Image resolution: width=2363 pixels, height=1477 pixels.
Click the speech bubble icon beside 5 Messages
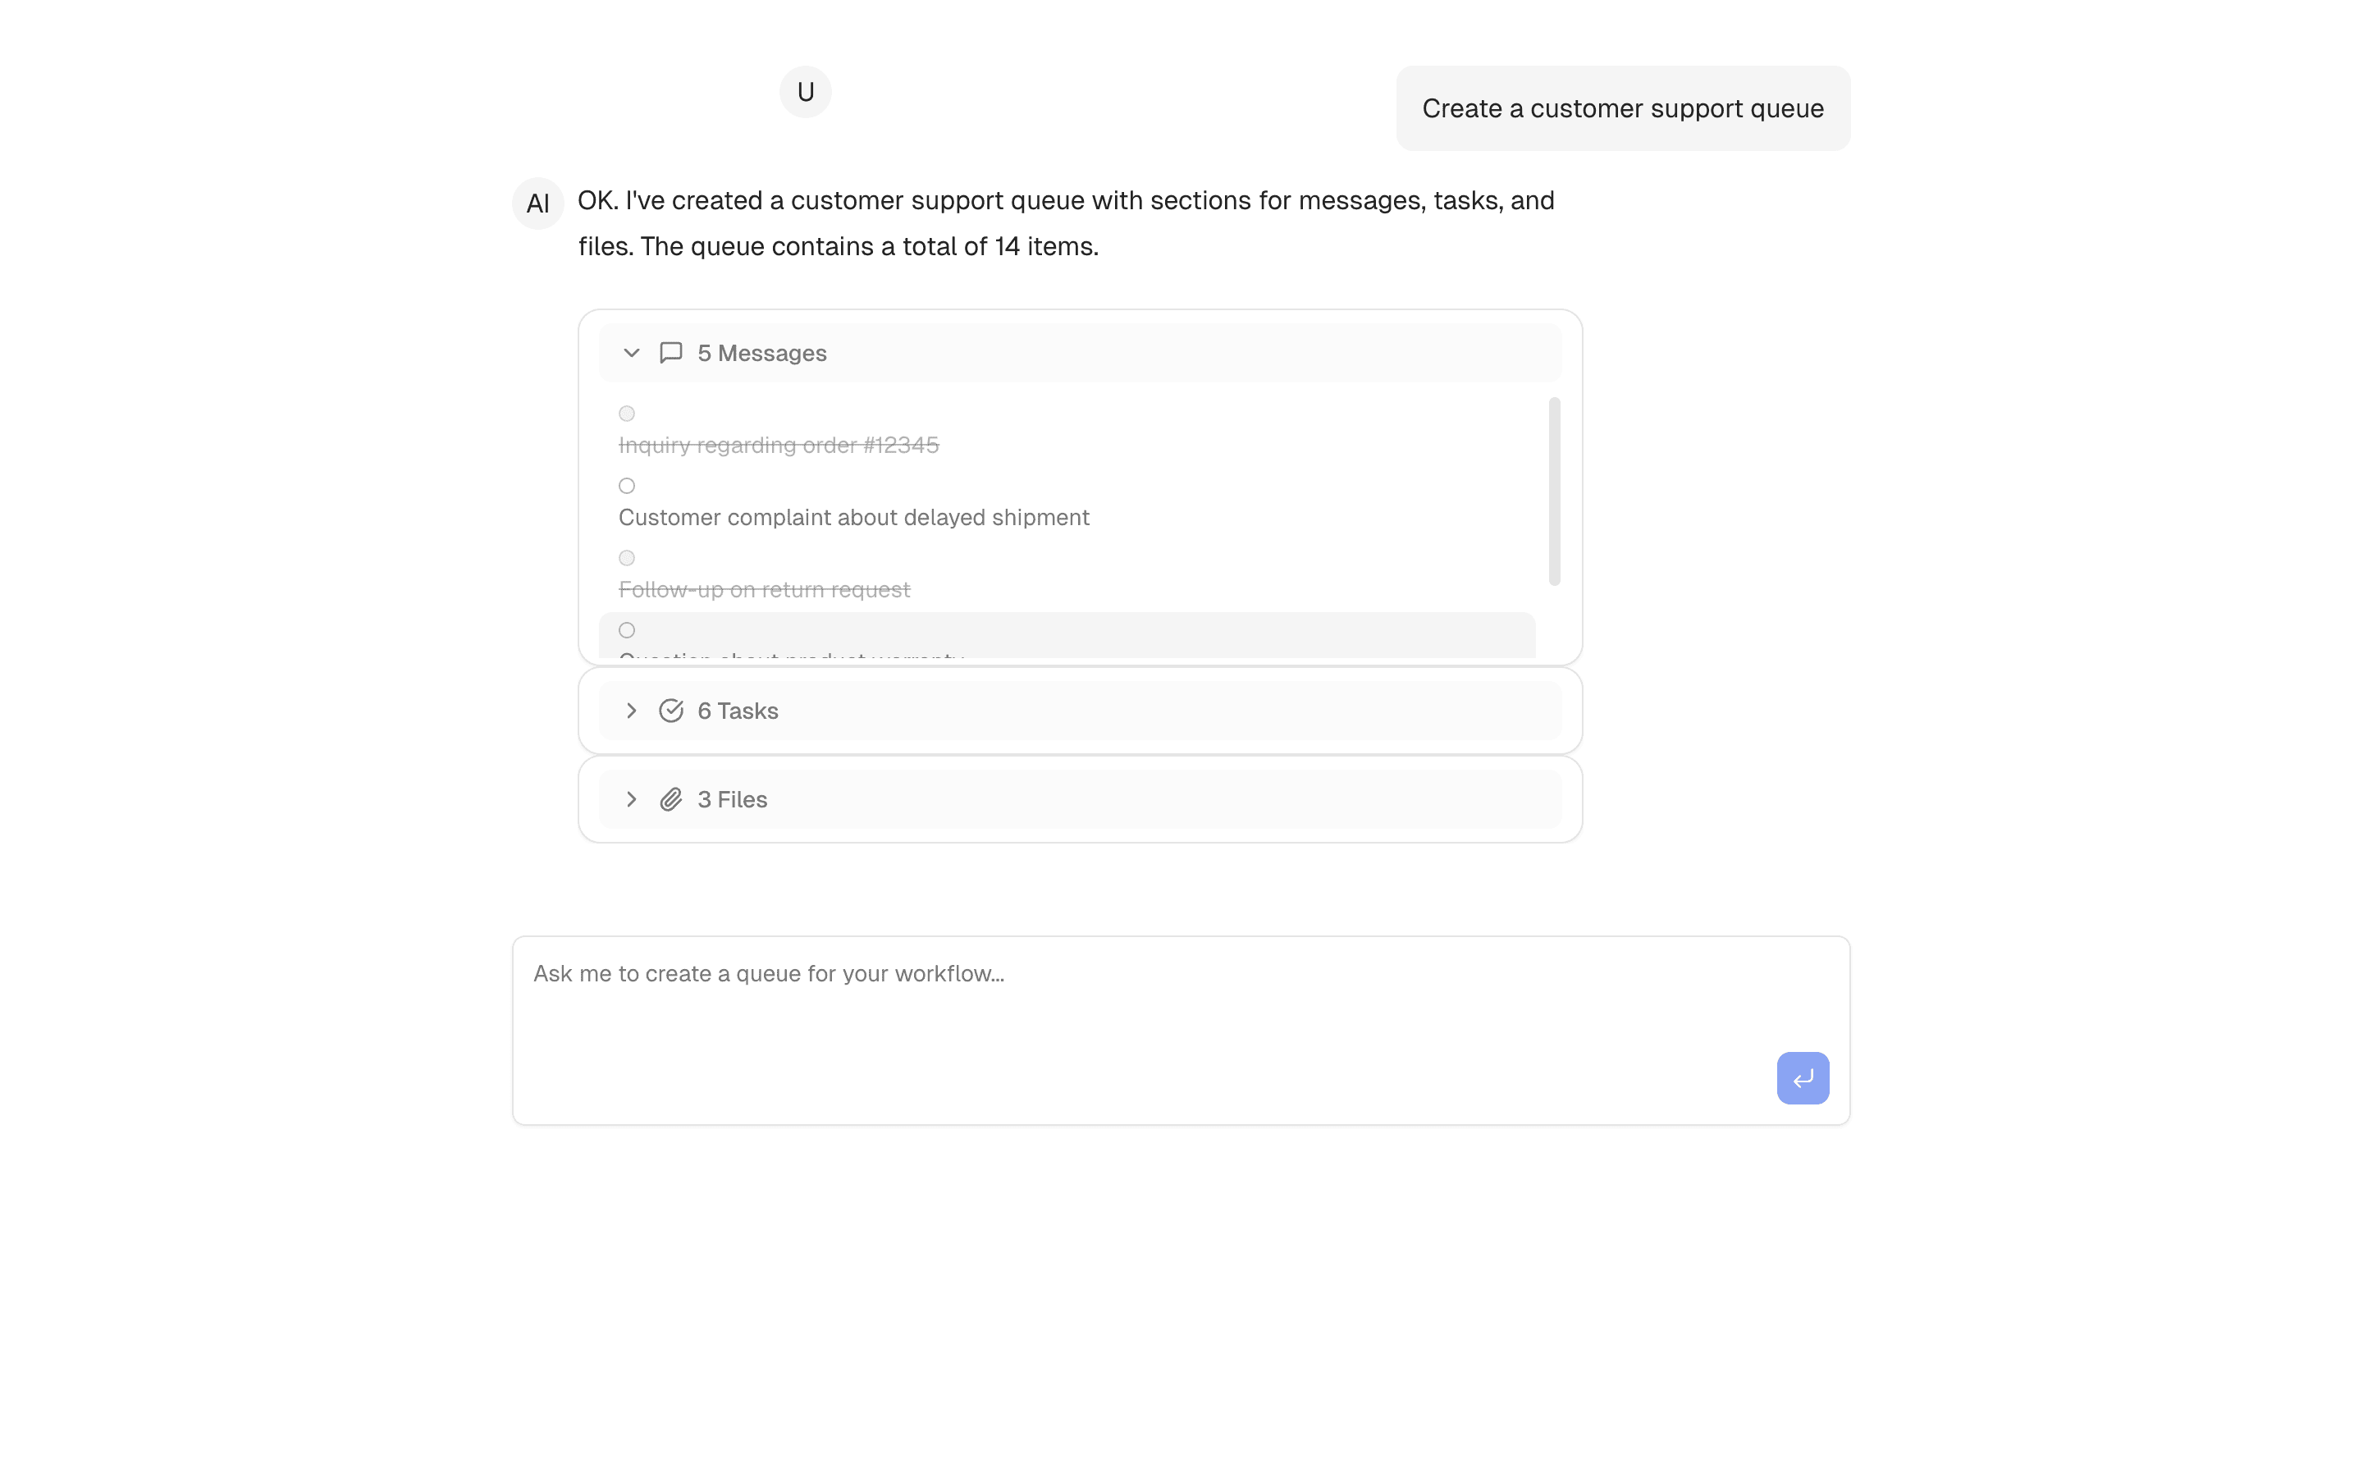671,353
